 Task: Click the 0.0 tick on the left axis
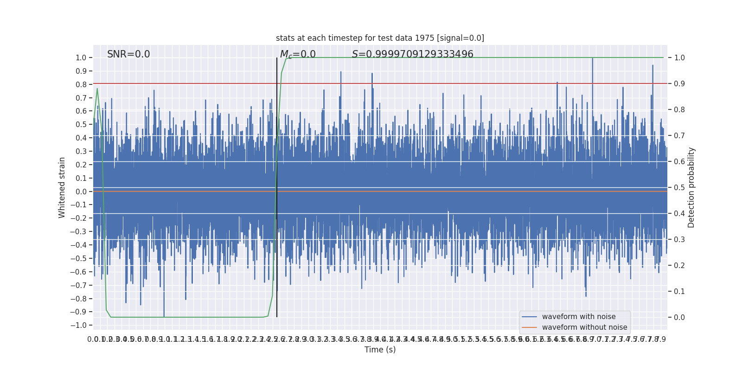[81, 192]
